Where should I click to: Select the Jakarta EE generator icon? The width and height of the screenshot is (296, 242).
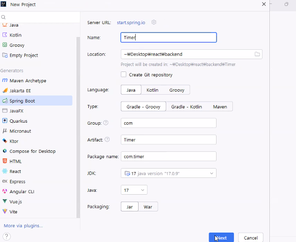5,91
